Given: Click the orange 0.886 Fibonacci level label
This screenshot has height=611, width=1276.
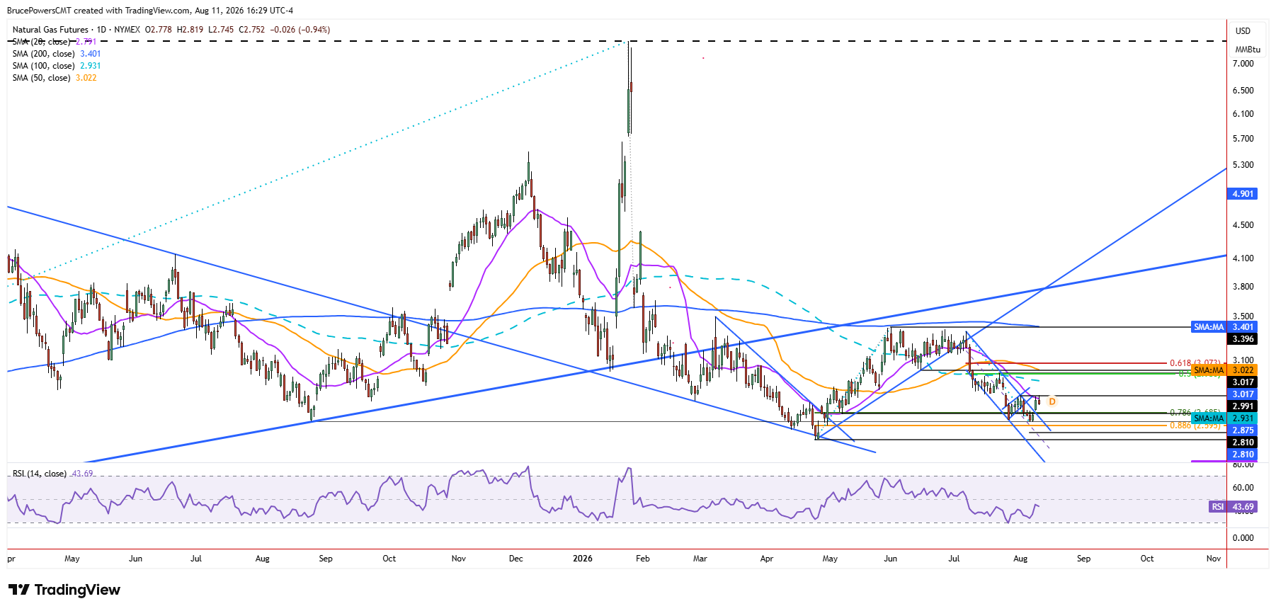Looking at the screenshot, I should [x=1195, y=426].
